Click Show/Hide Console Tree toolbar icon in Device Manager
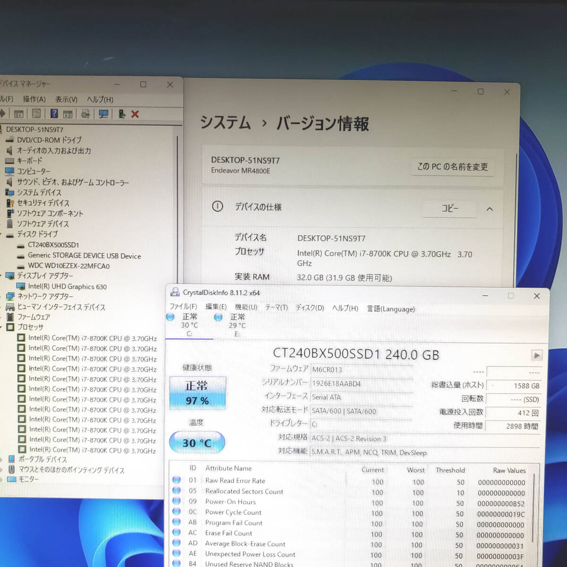Image resolution: width=567 pixels, height=567 pixels. click(19, 114)
